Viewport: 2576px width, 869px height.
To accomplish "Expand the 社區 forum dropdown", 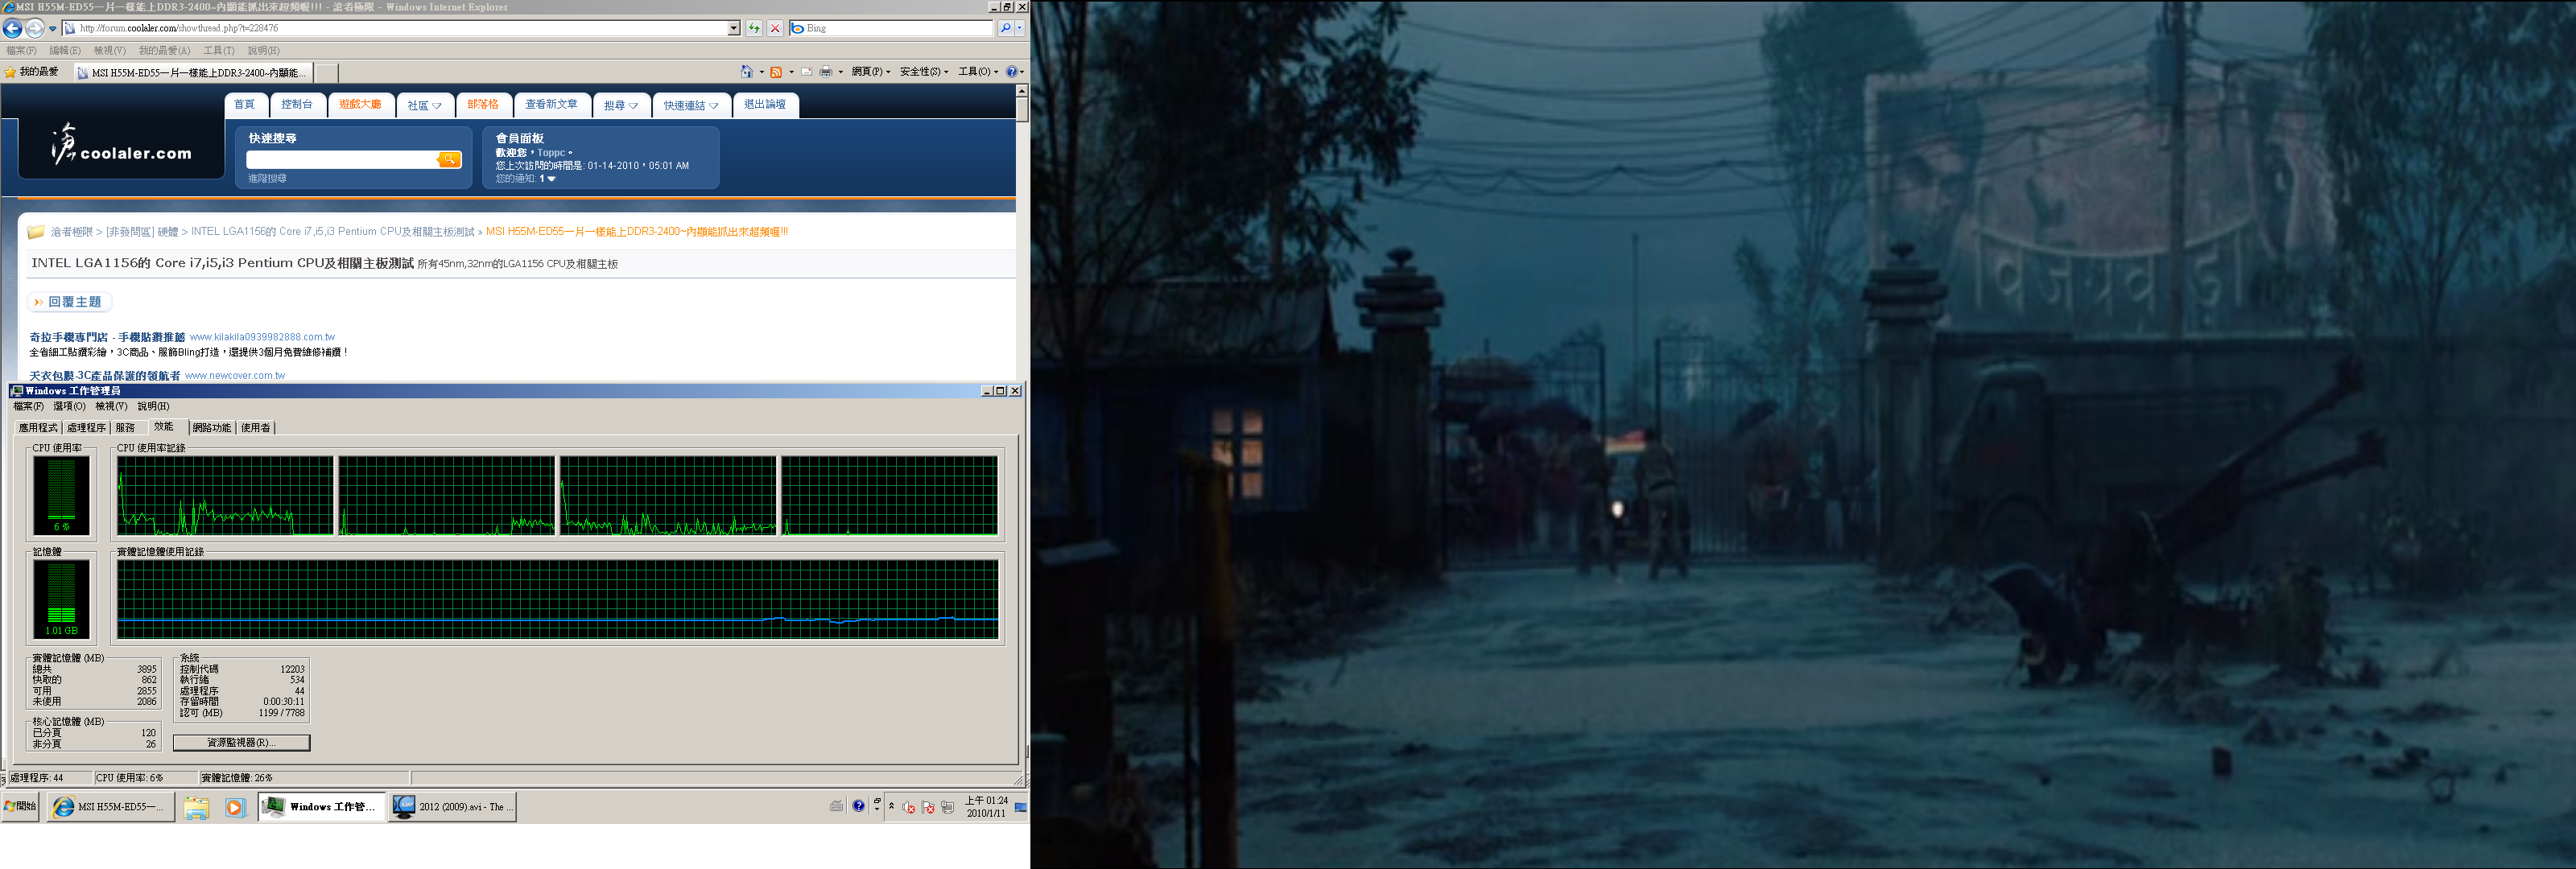I will pyautogui.click(x=424, y=105).
